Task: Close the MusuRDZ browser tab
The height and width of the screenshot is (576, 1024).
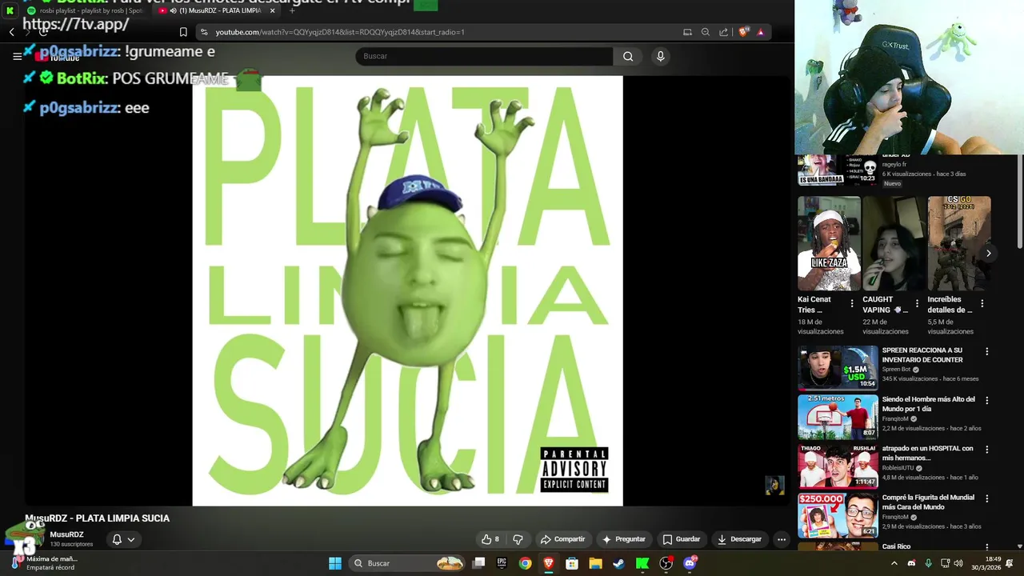Action: click(x=272, y=10)
